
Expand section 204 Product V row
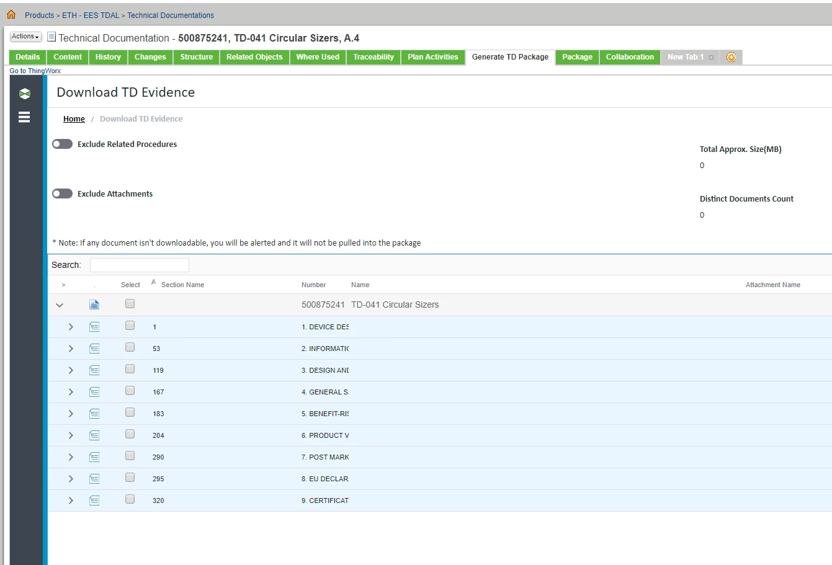(x=71, y=435)
